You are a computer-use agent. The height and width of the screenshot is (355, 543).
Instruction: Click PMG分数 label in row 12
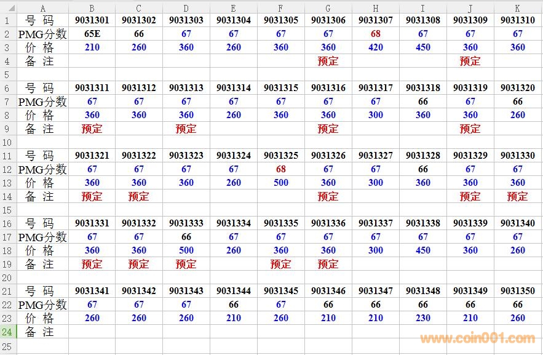pyautogui.click(x=42, y=169)
